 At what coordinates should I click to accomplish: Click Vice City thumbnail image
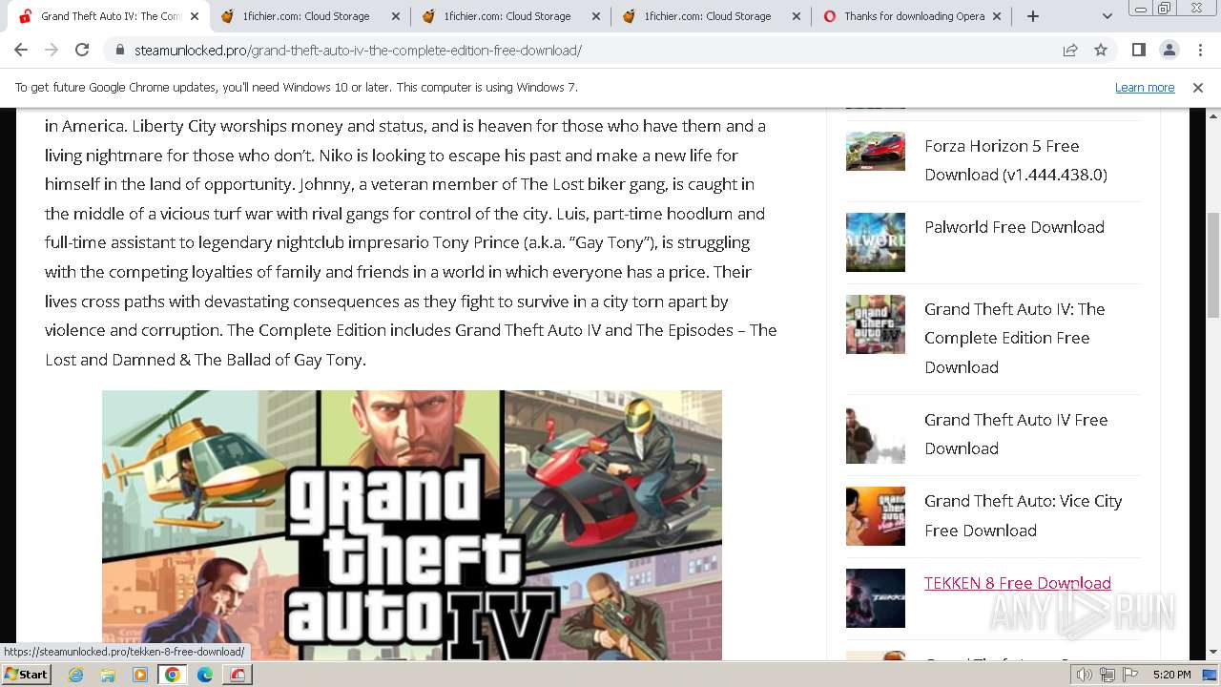tap(876, 516)
